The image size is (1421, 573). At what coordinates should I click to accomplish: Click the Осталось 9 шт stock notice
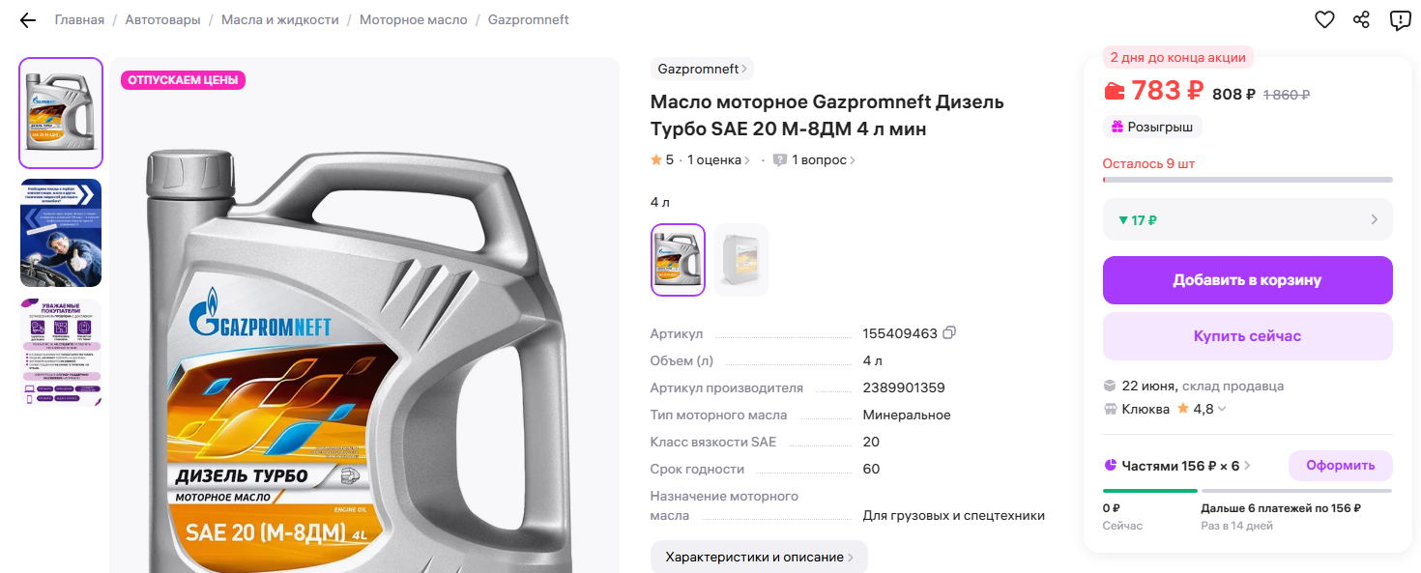(x=1148, y=164)
